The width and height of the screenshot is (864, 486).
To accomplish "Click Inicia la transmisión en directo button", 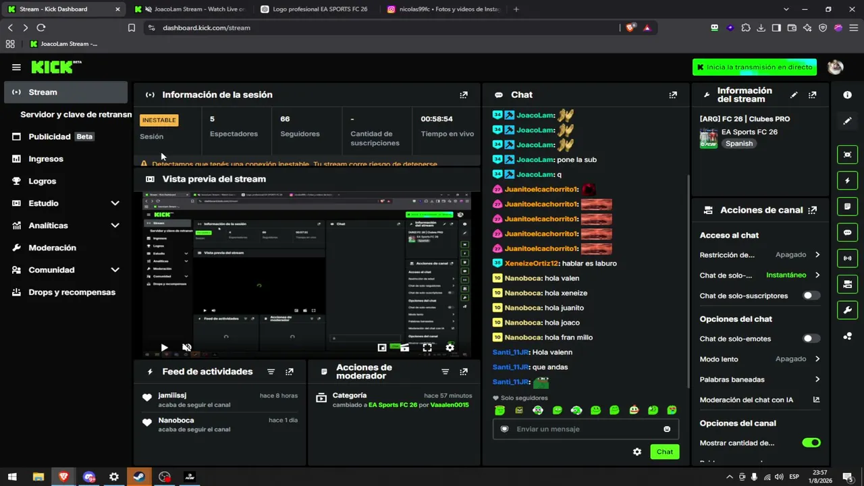I will (755, 67).
